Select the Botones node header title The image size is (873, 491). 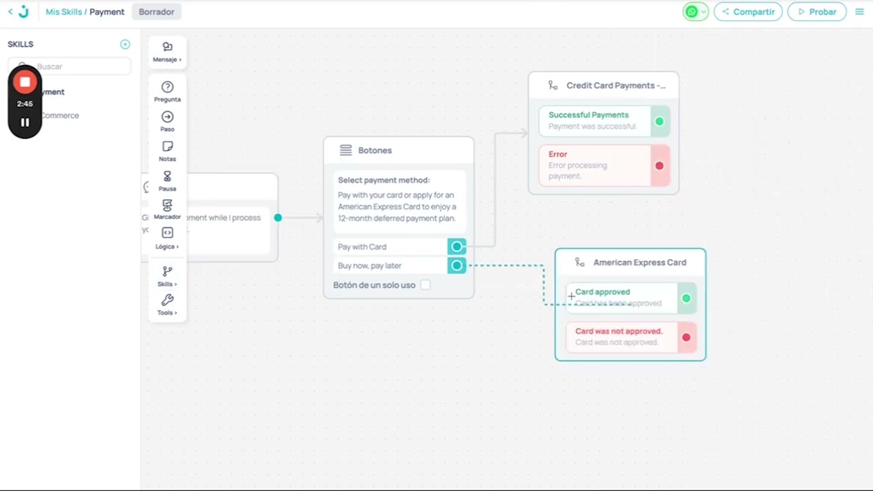[x=375, y=150]
